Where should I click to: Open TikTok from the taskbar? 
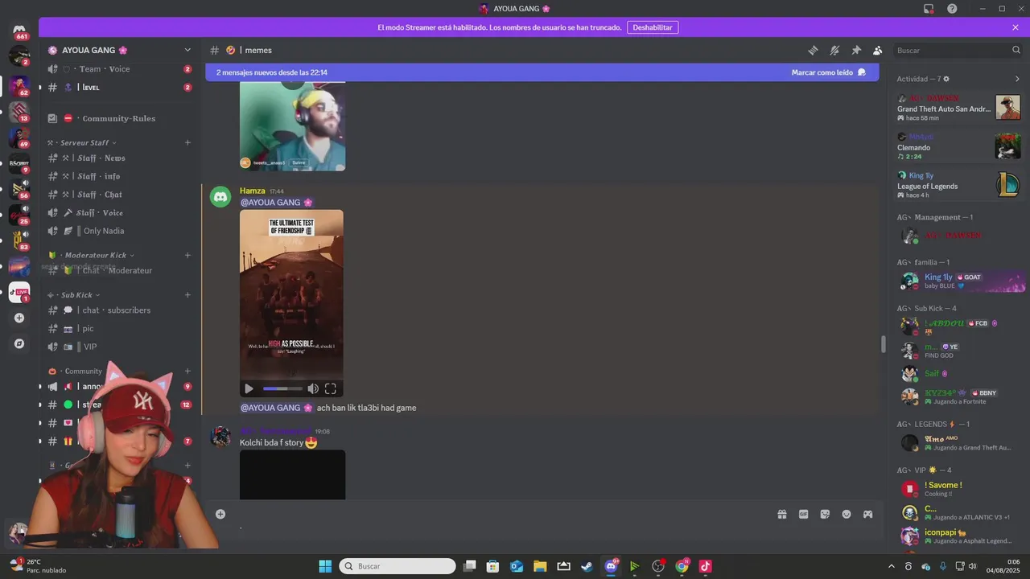click(x=705, y=566)
